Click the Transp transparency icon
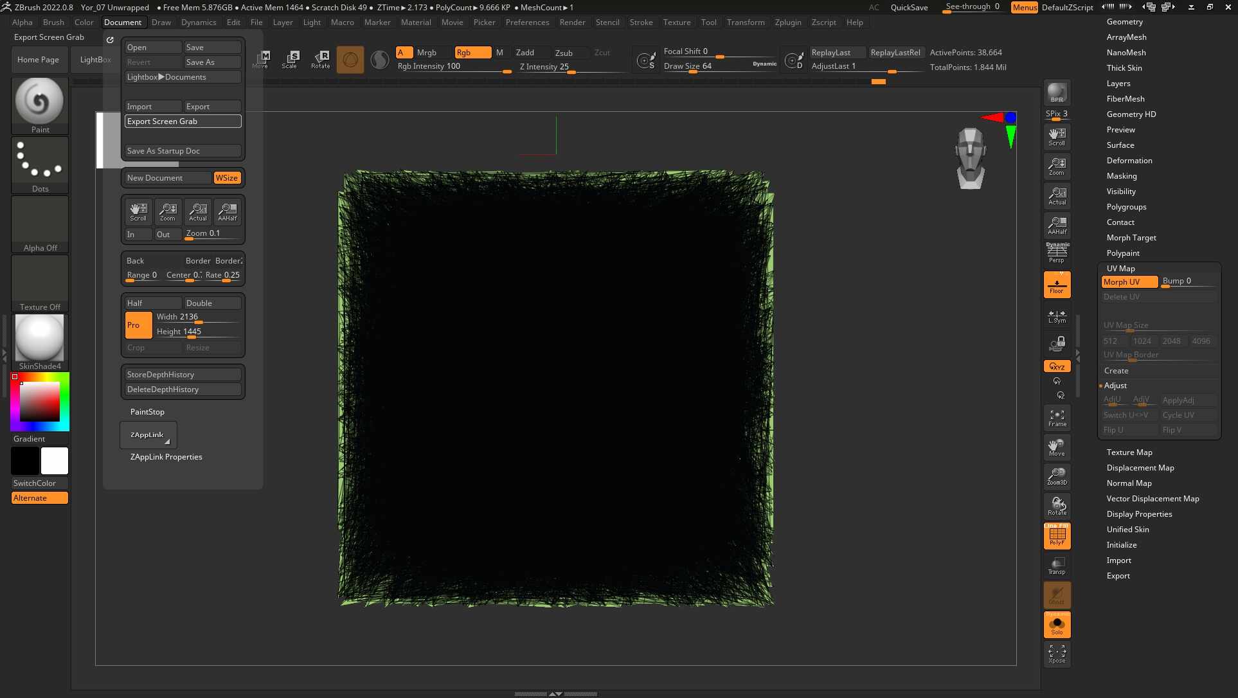The width and height of the screenshot is (1238, 698). pos(1056,565)
